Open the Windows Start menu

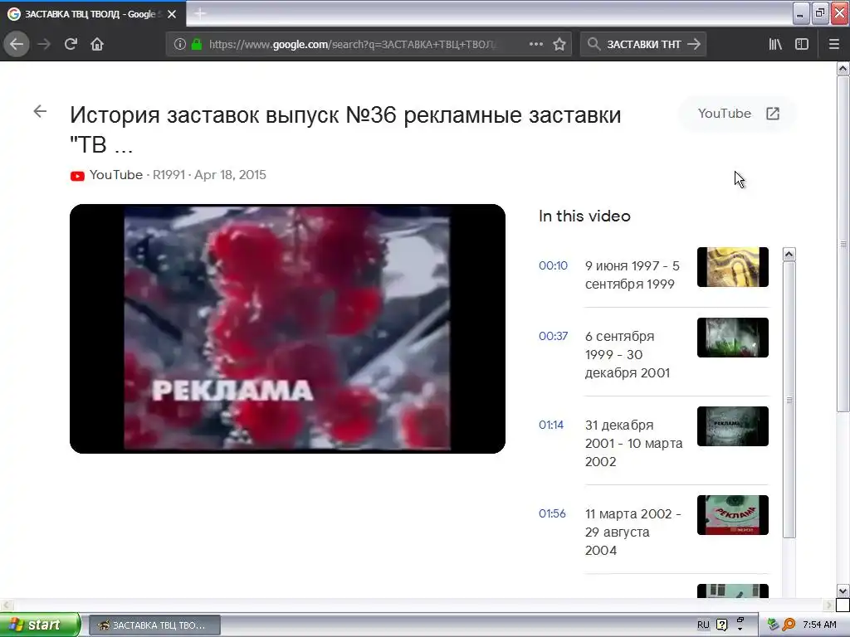tap(40, 625)
